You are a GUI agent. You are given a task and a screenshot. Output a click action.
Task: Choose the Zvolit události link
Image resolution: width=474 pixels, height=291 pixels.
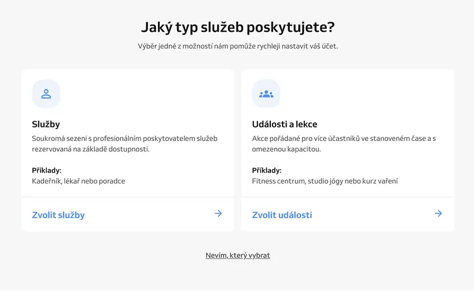point(282,215)
